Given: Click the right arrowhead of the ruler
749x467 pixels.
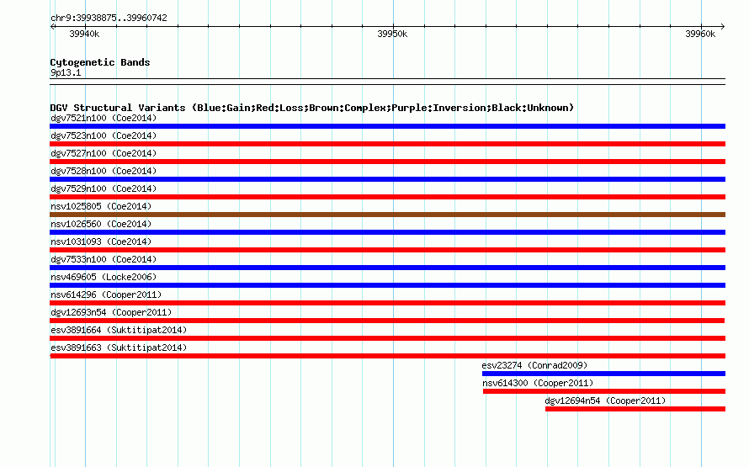Looking at the screenshot, I should 723,27.
